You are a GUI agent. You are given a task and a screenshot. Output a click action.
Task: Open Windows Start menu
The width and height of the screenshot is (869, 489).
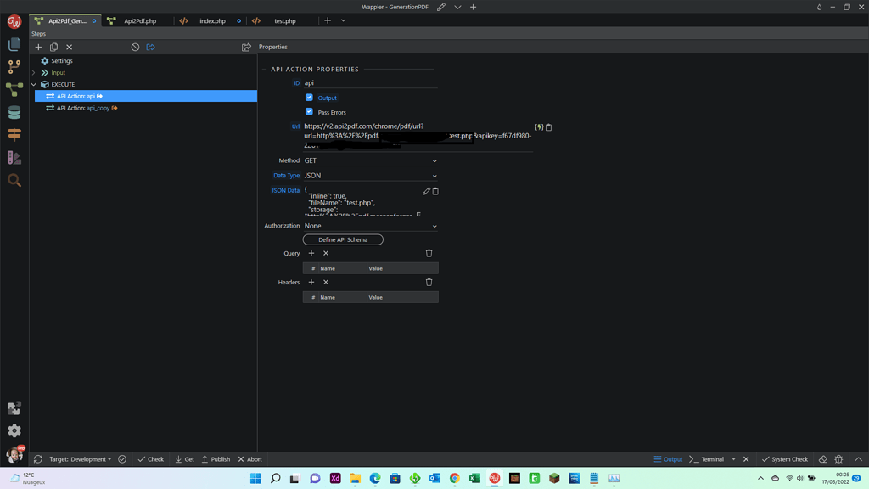coord(255,478)
